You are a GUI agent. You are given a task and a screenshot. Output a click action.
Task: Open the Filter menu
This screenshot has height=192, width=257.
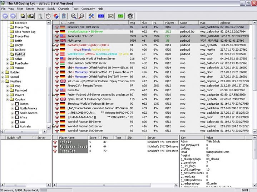coord(20,9)
